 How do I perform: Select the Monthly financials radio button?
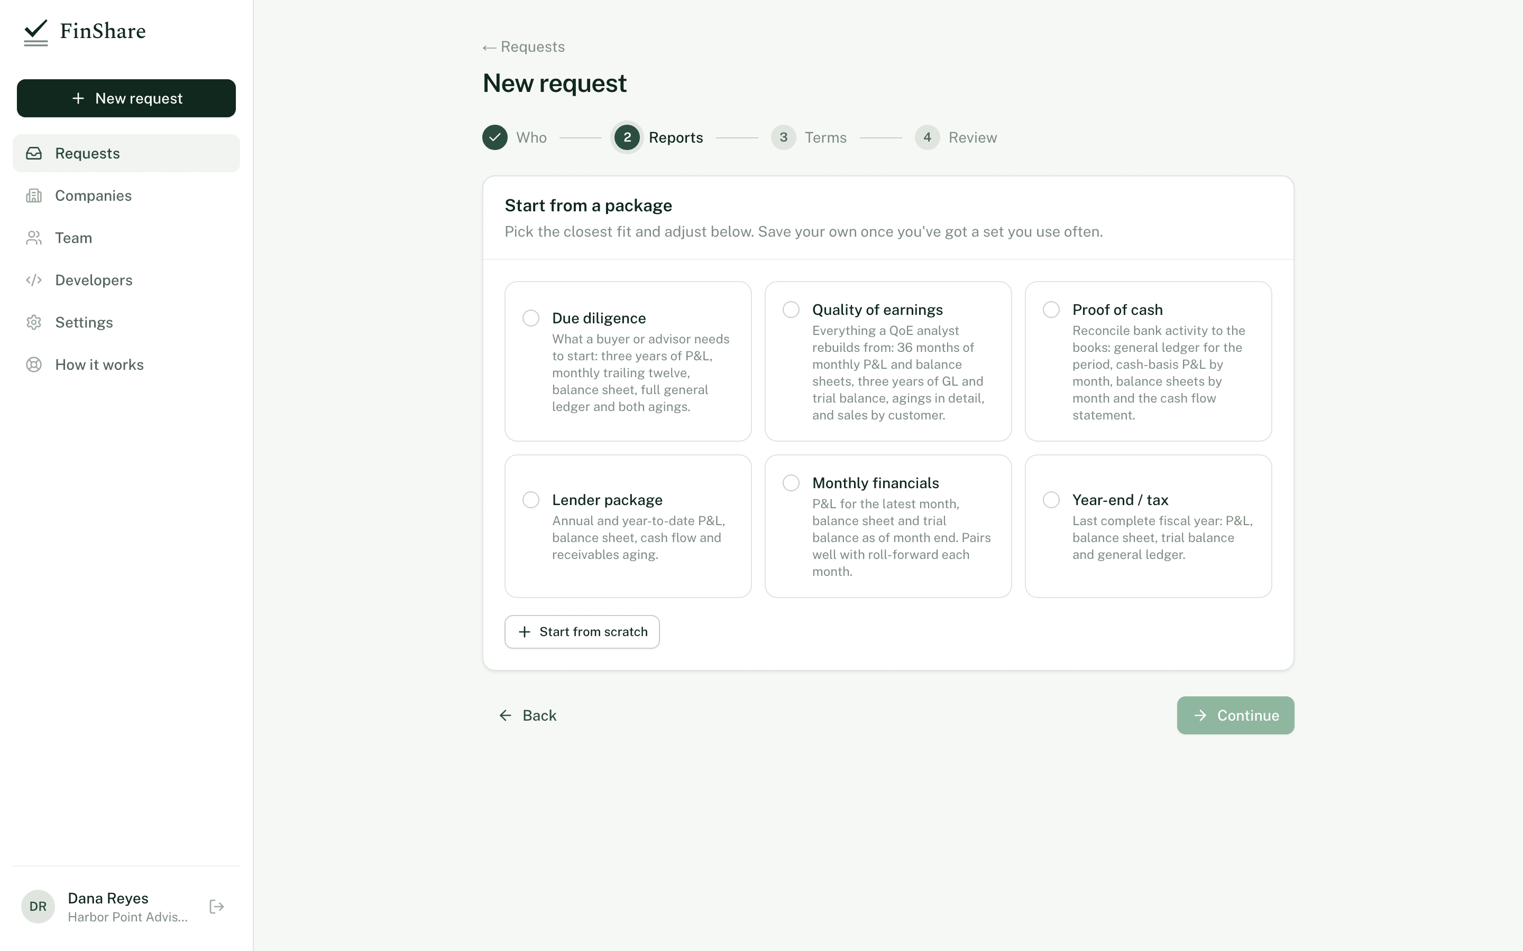coord(791,483)
